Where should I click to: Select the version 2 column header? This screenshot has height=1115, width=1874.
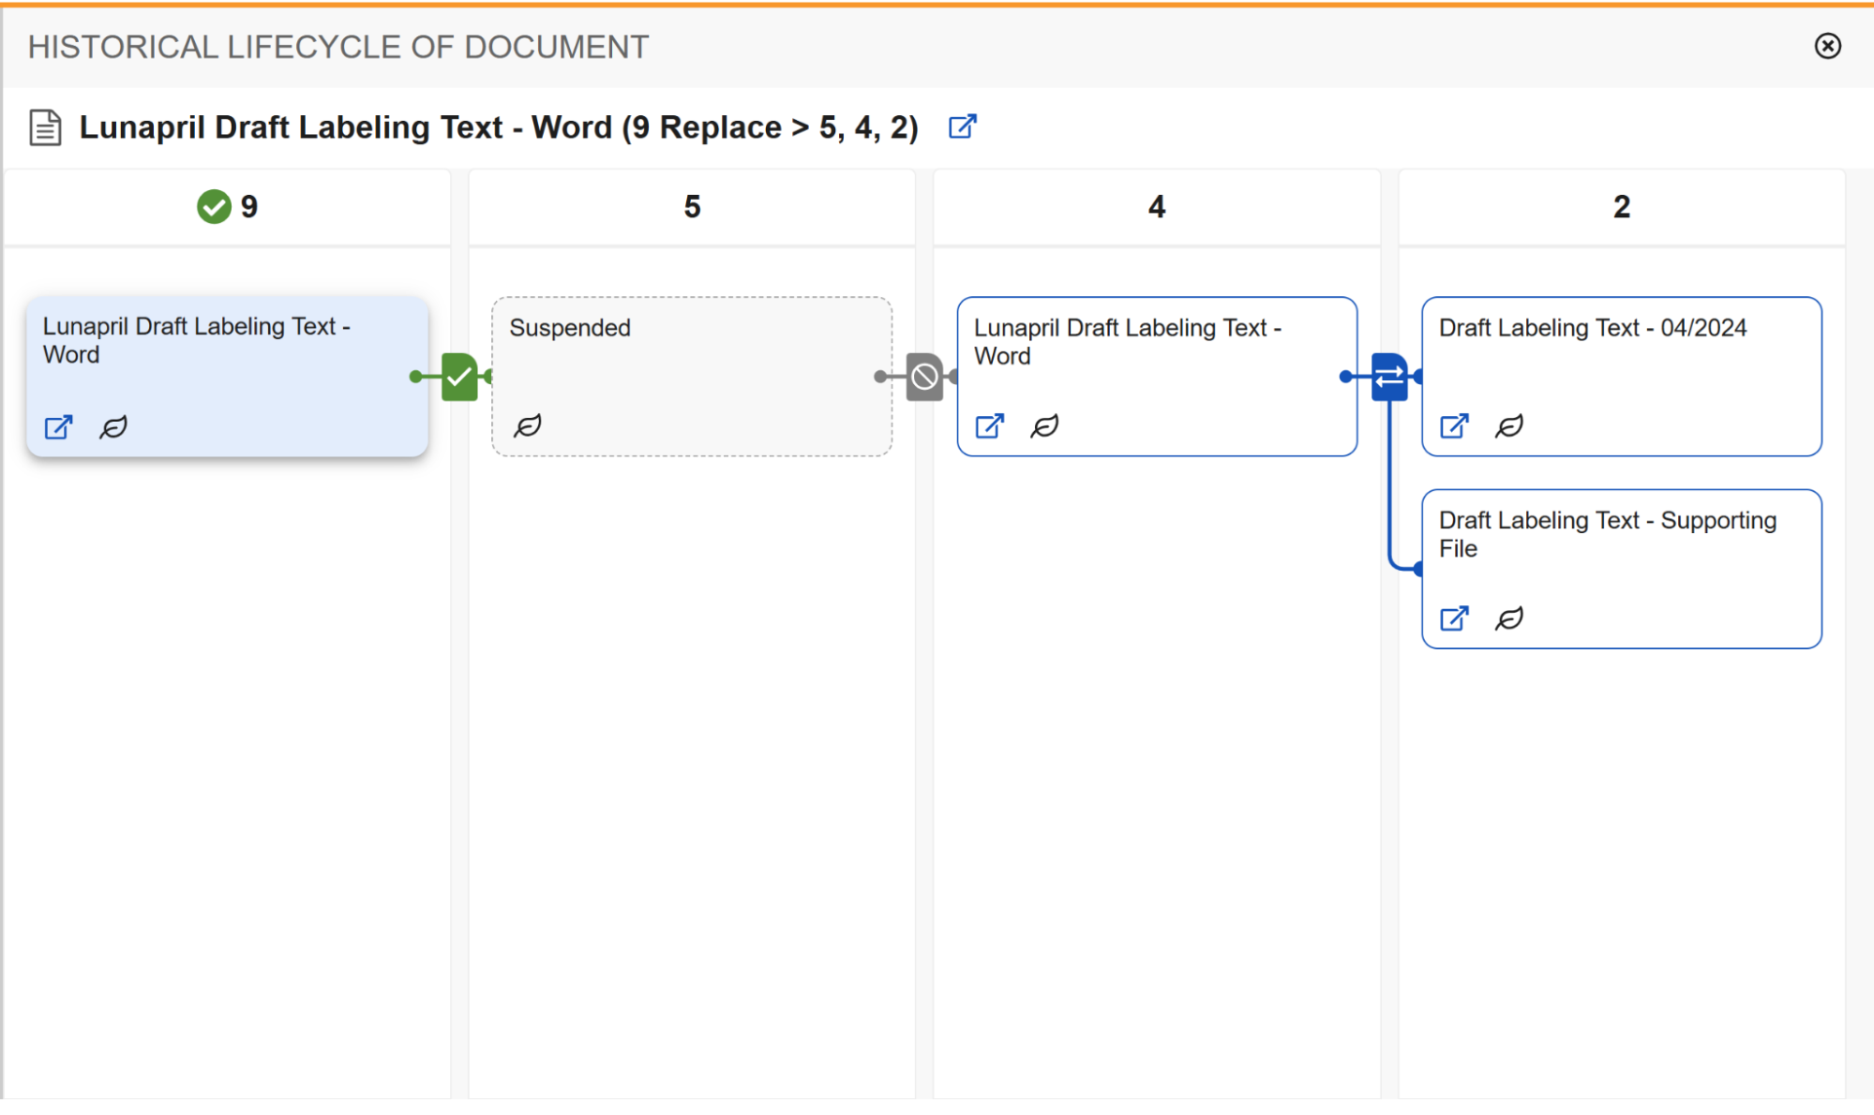coord(1622,207)
